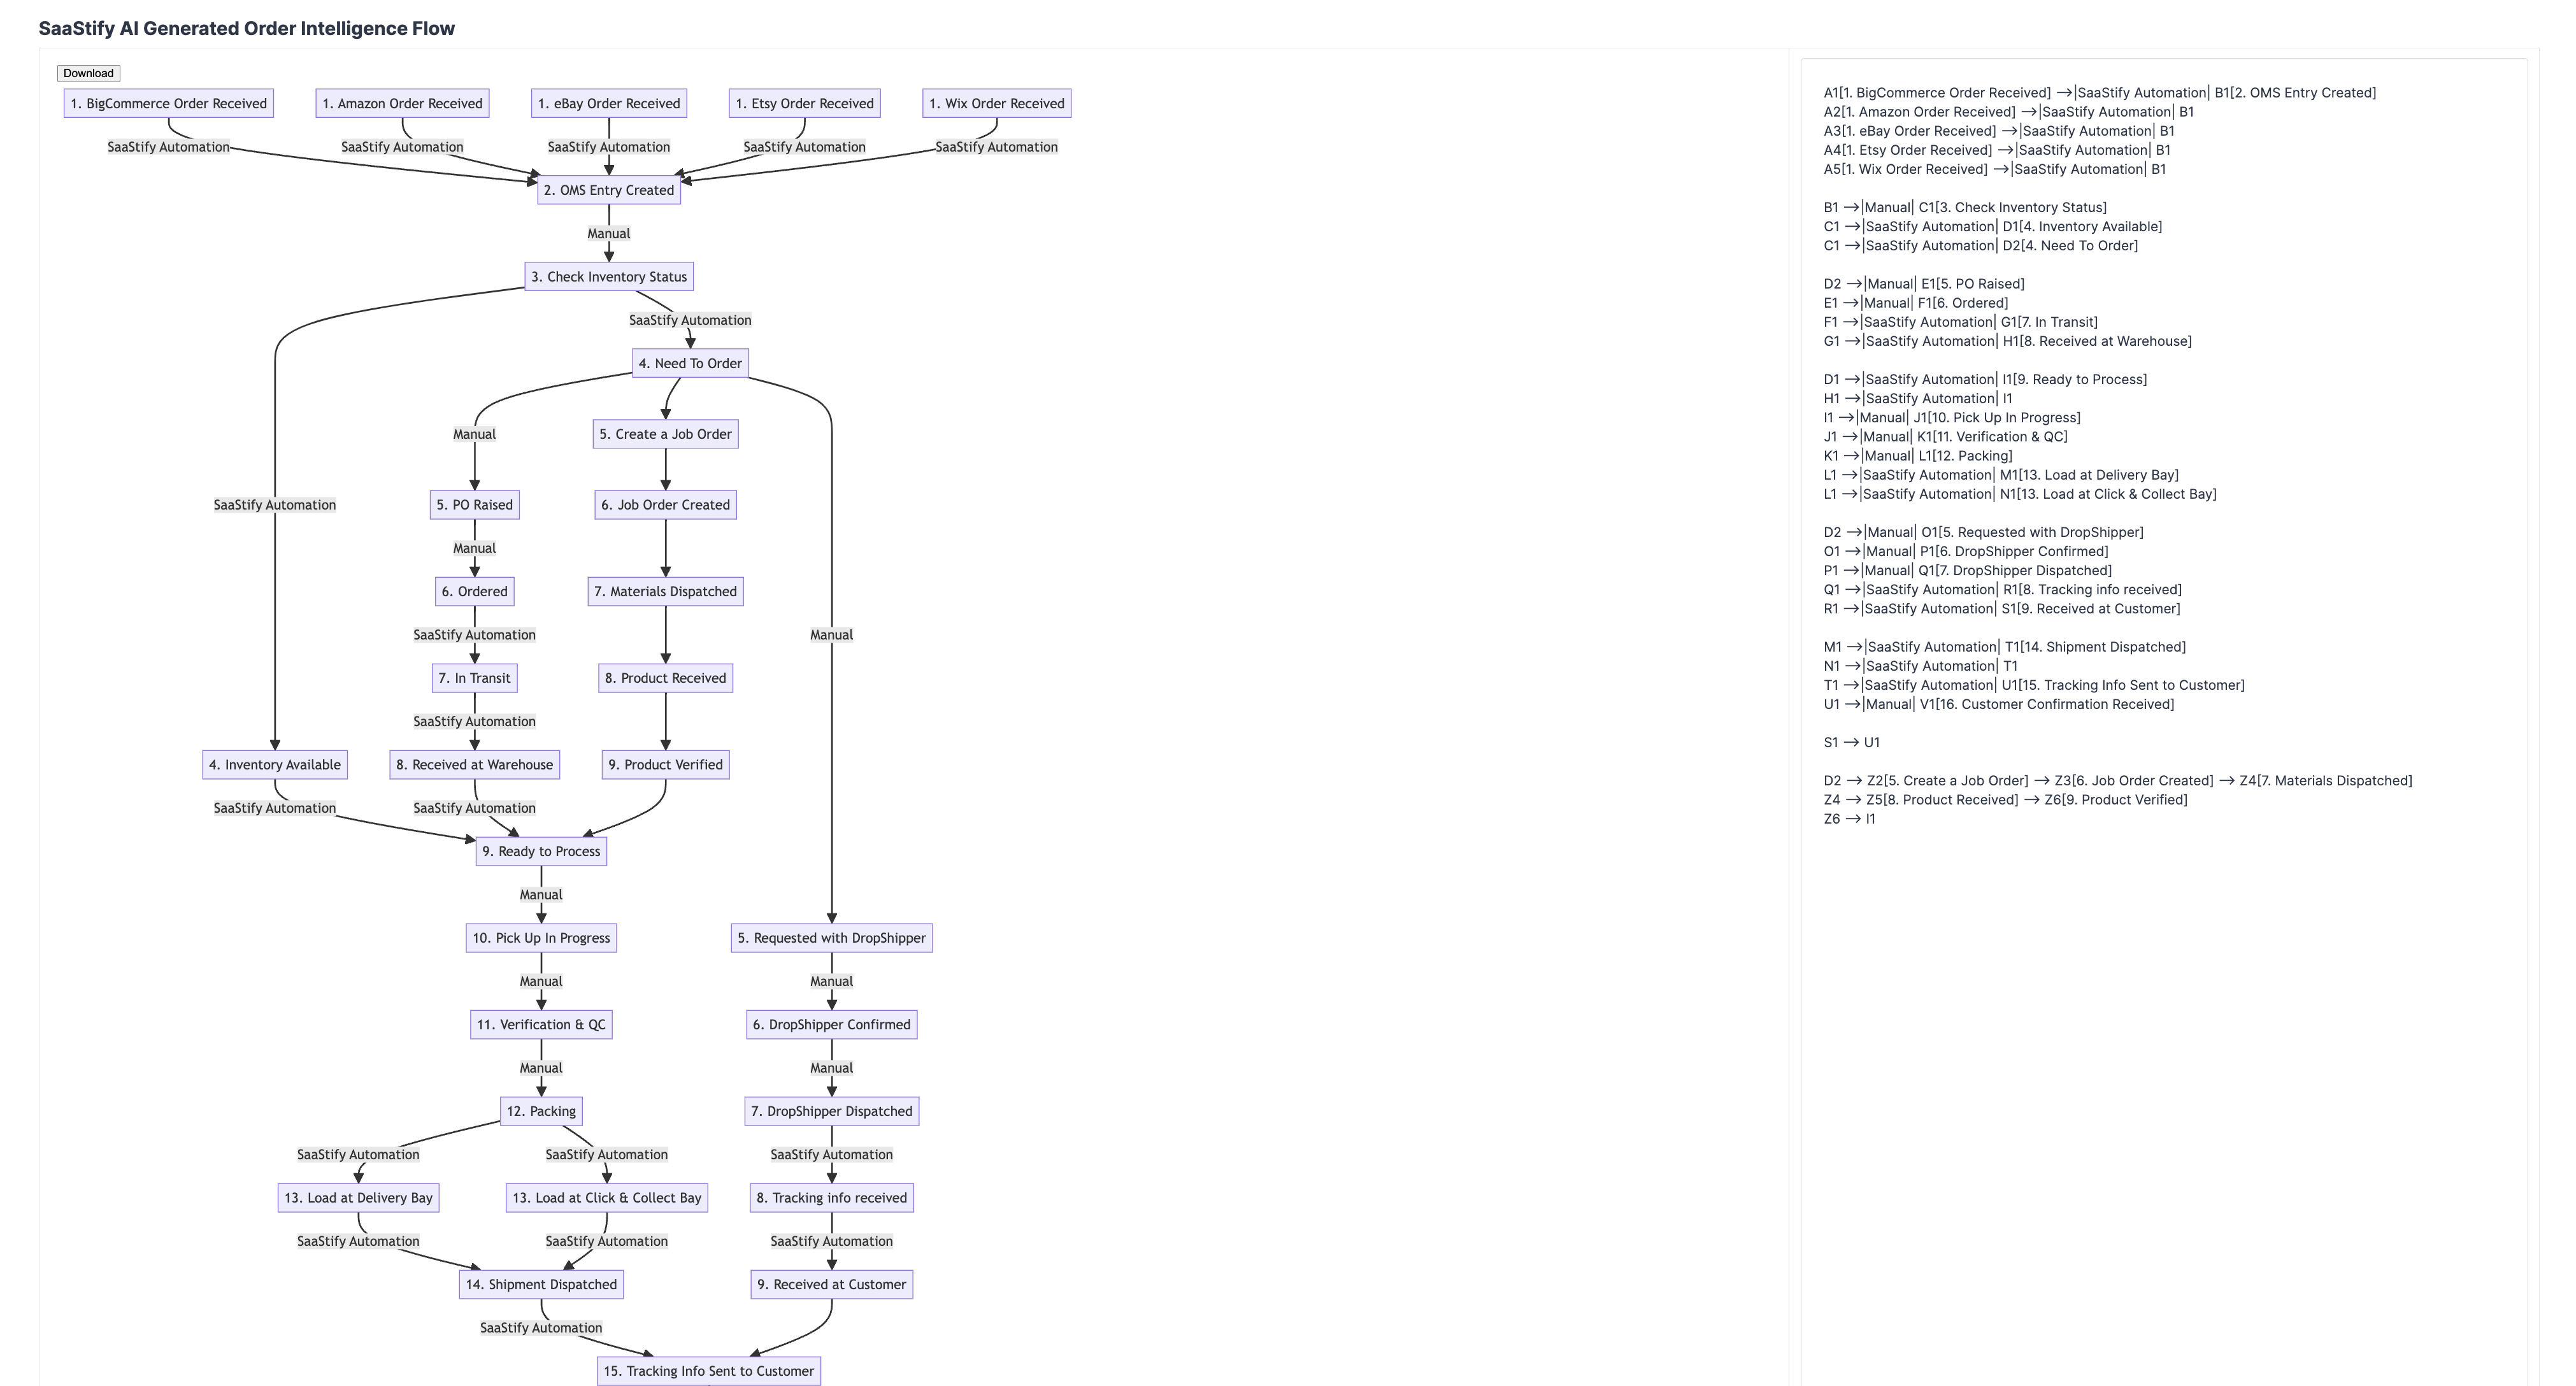
Task: Click the PO Raised node
Action: tap(474, 505)
